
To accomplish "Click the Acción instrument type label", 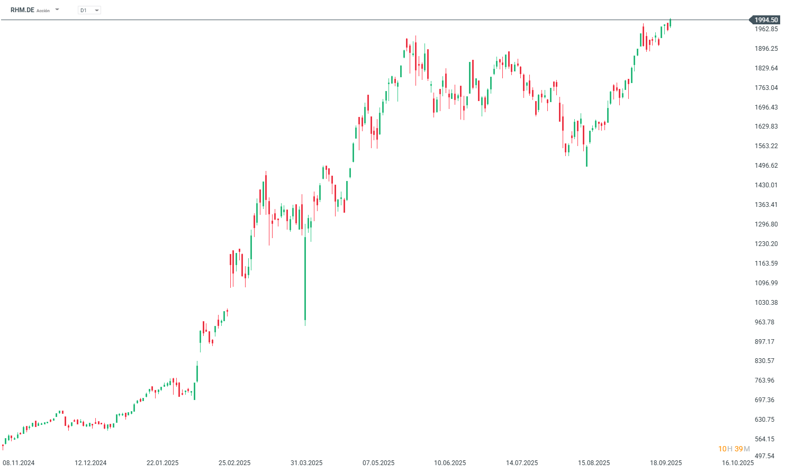I will [x=43, y=11].
